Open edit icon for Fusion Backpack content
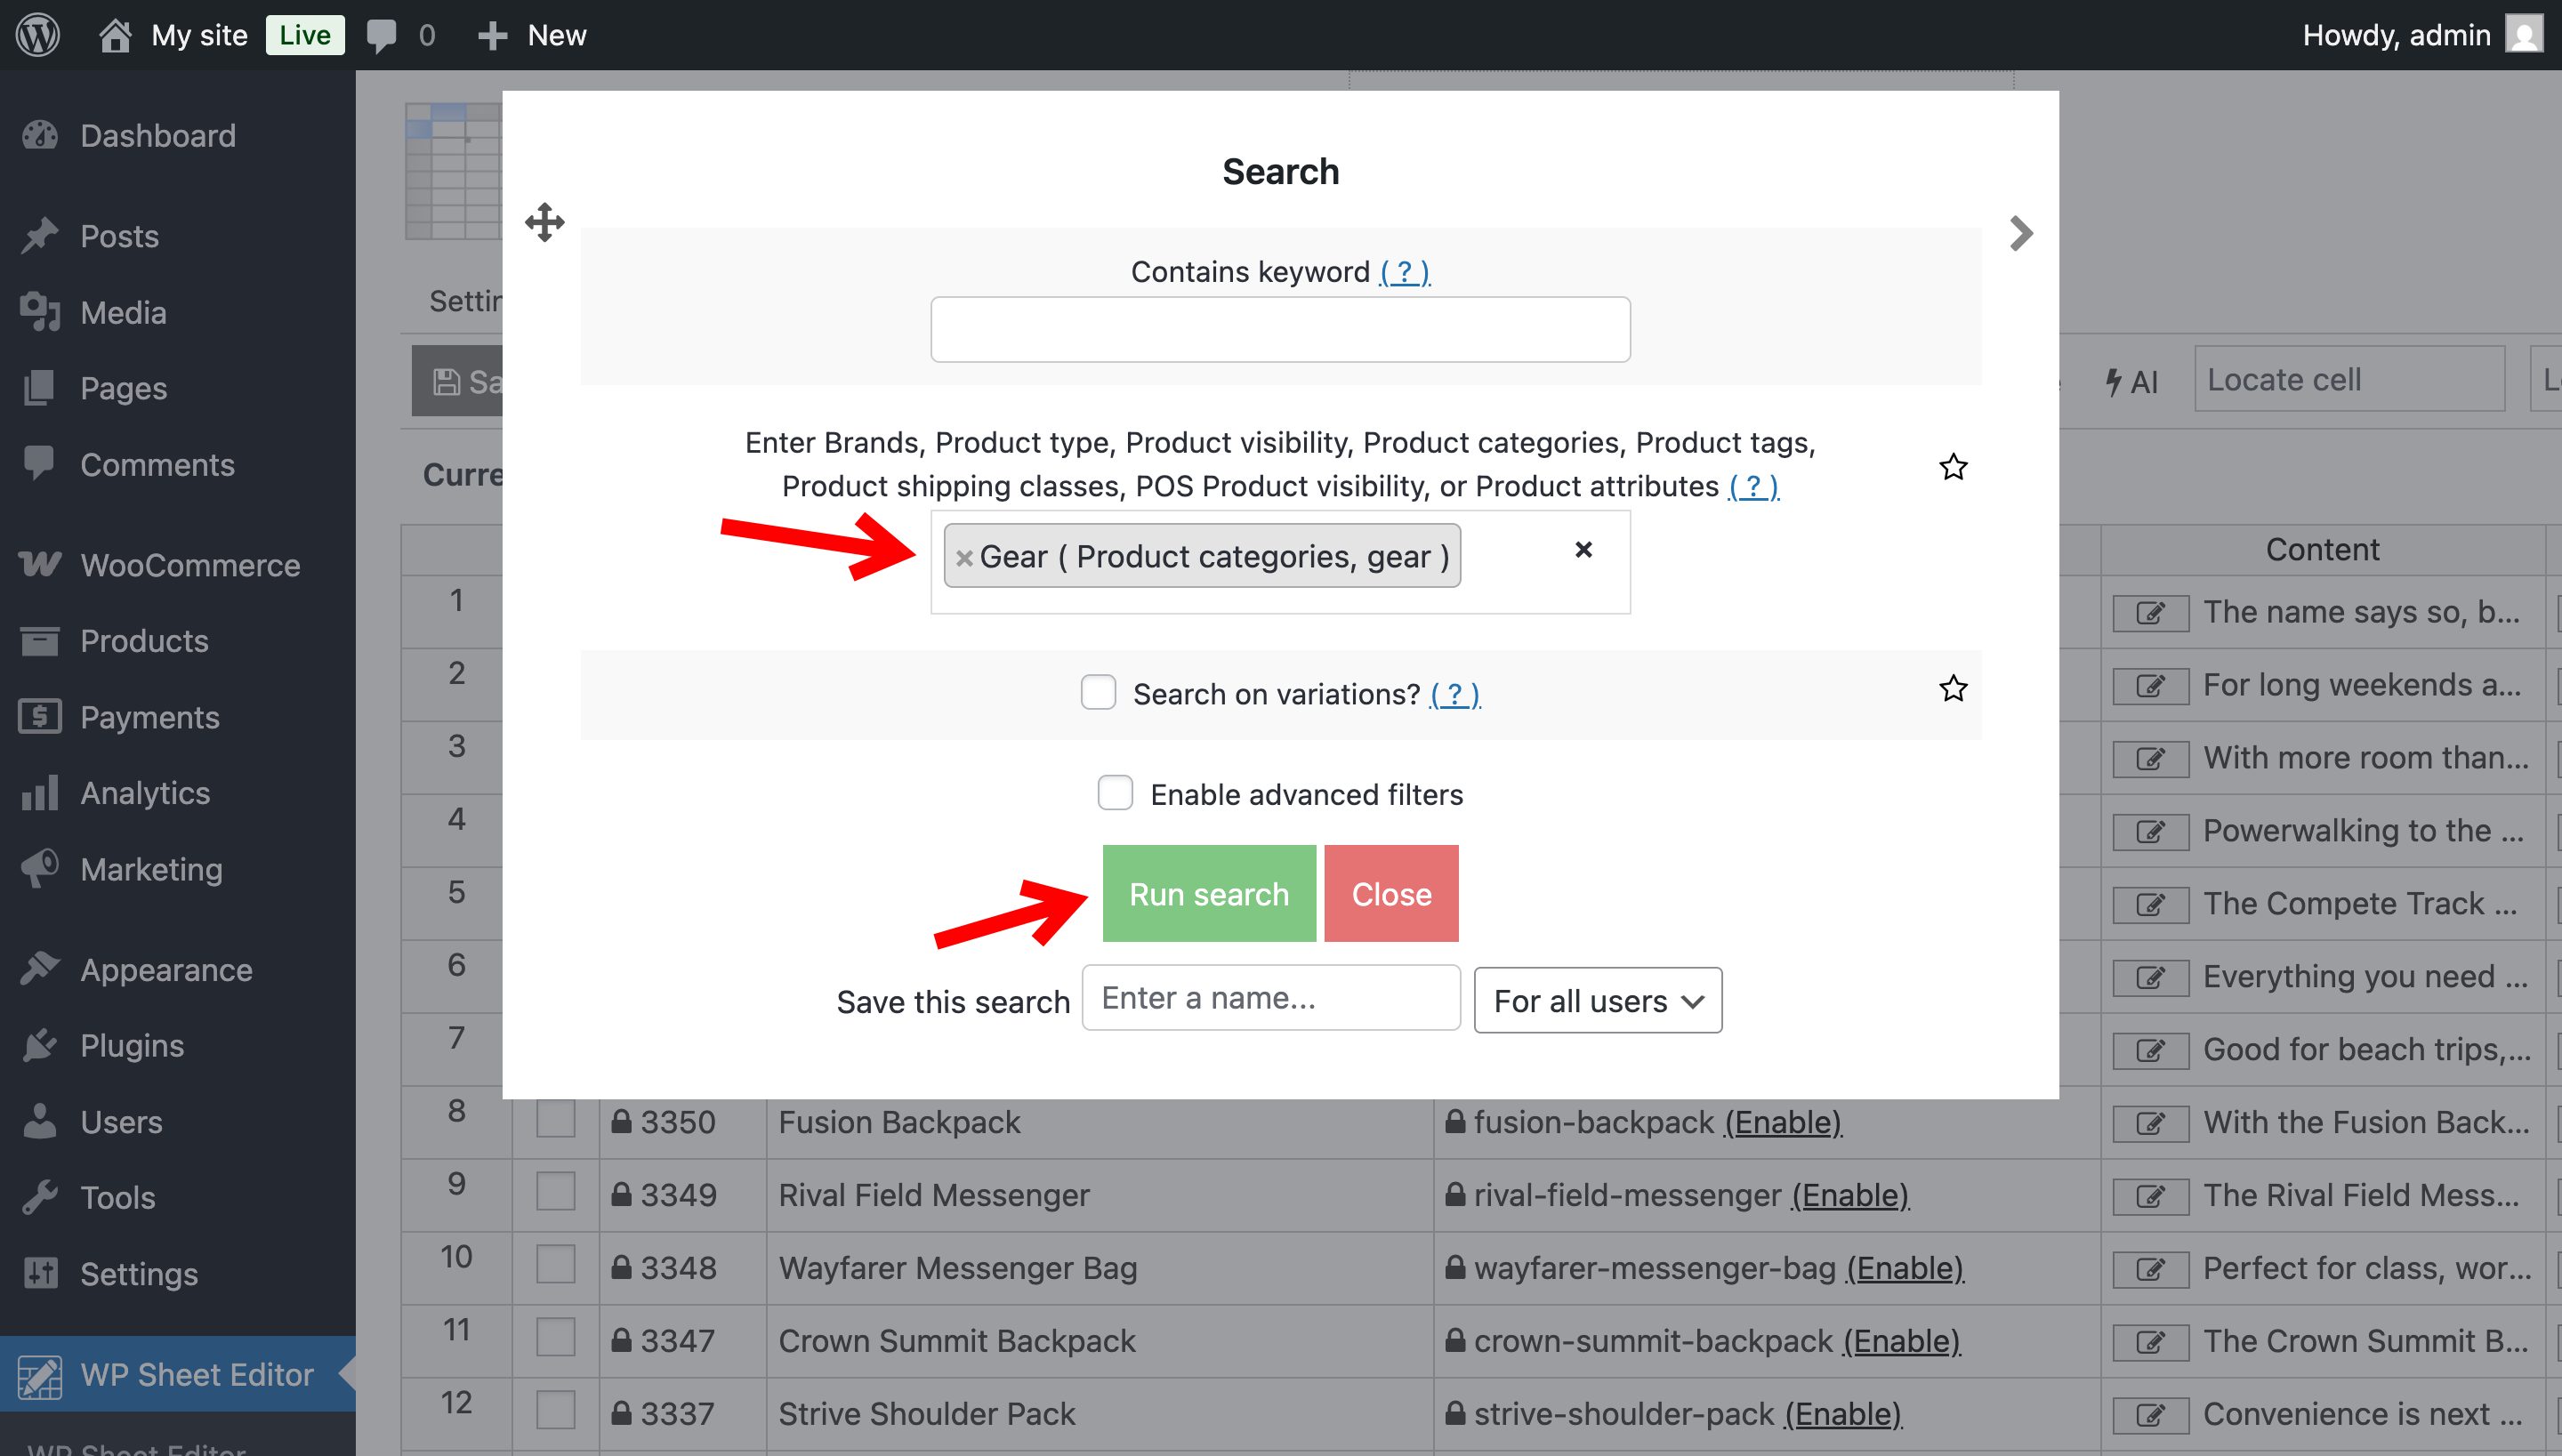The image size is (2562, 1456). pyautogui.click(x=2150, y=1123)
